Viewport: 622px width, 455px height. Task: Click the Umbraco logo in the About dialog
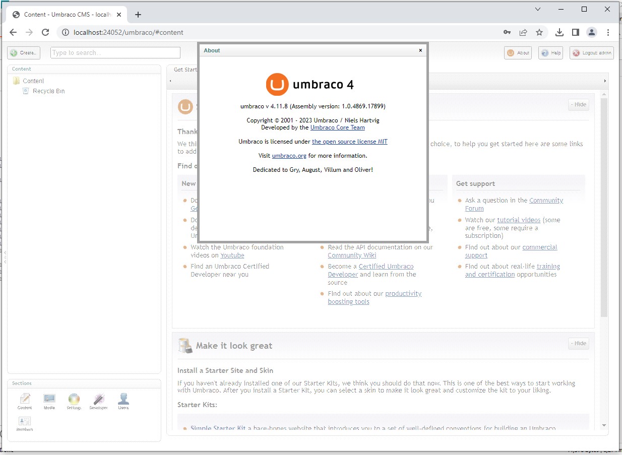pos(310,85)
